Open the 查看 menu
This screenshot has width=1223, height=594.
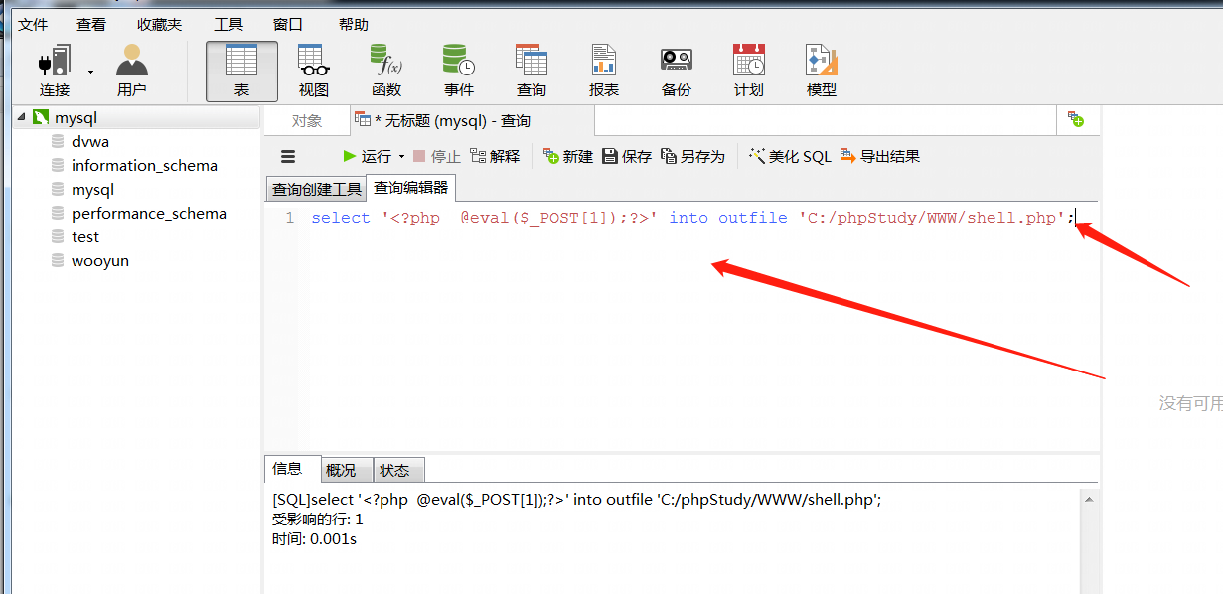[x=91, y=24]
